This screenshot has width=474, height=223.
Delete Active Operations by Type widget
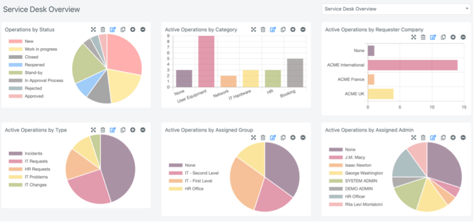point(103,130)
